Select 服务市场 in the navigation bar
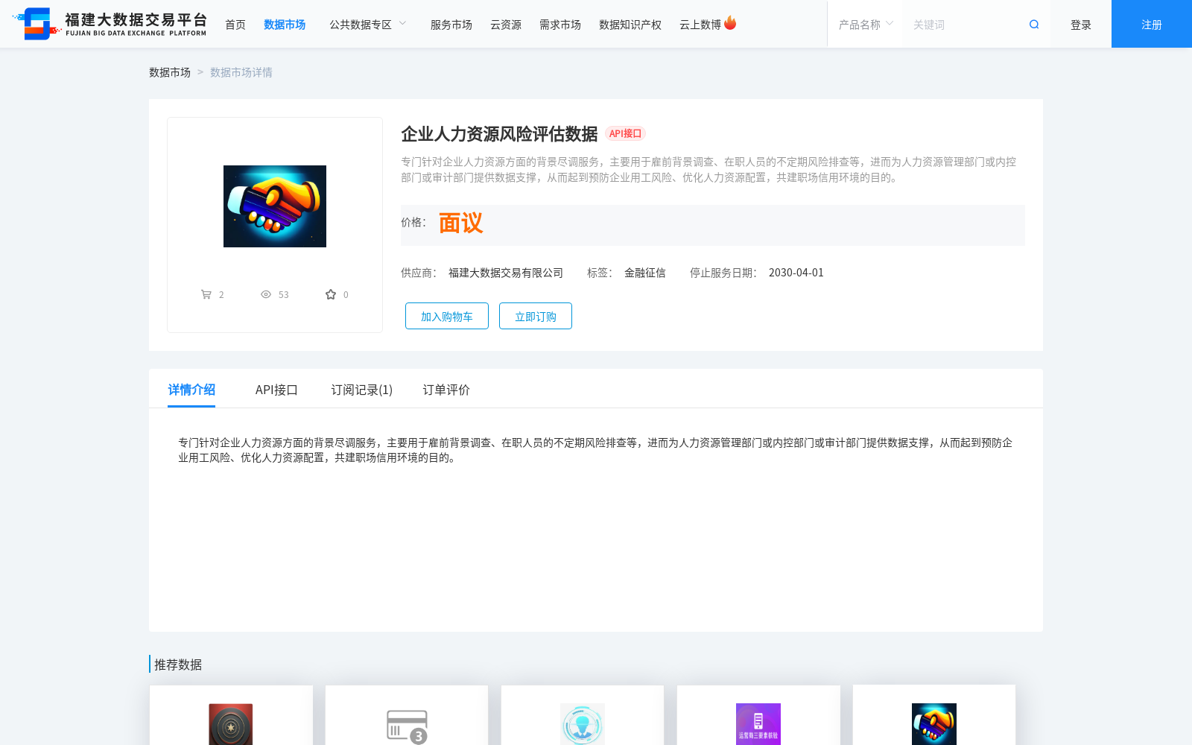1192x745 pixels. click(x=450, y=24)
